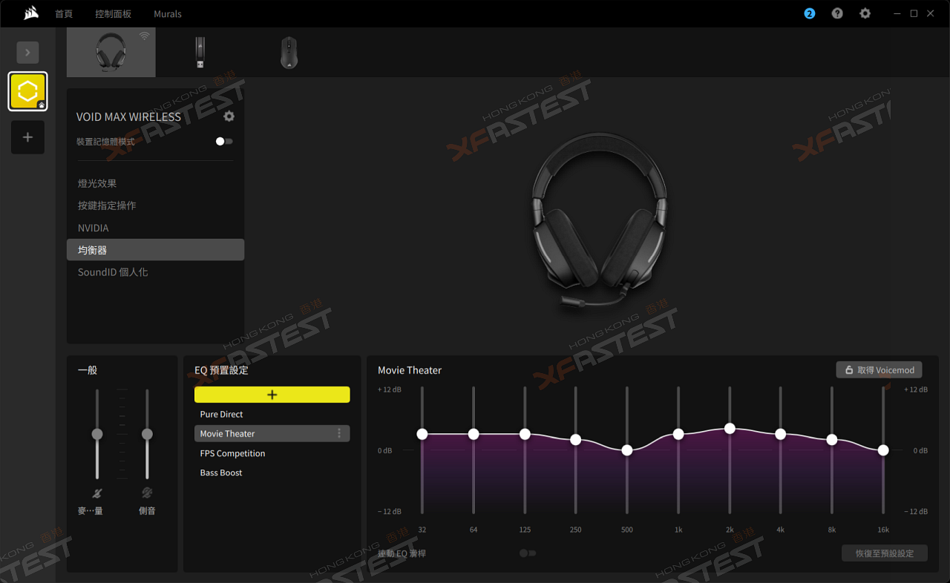Open the help question mark icon
This screenshot has height=583, width=950.
[837, 13]
